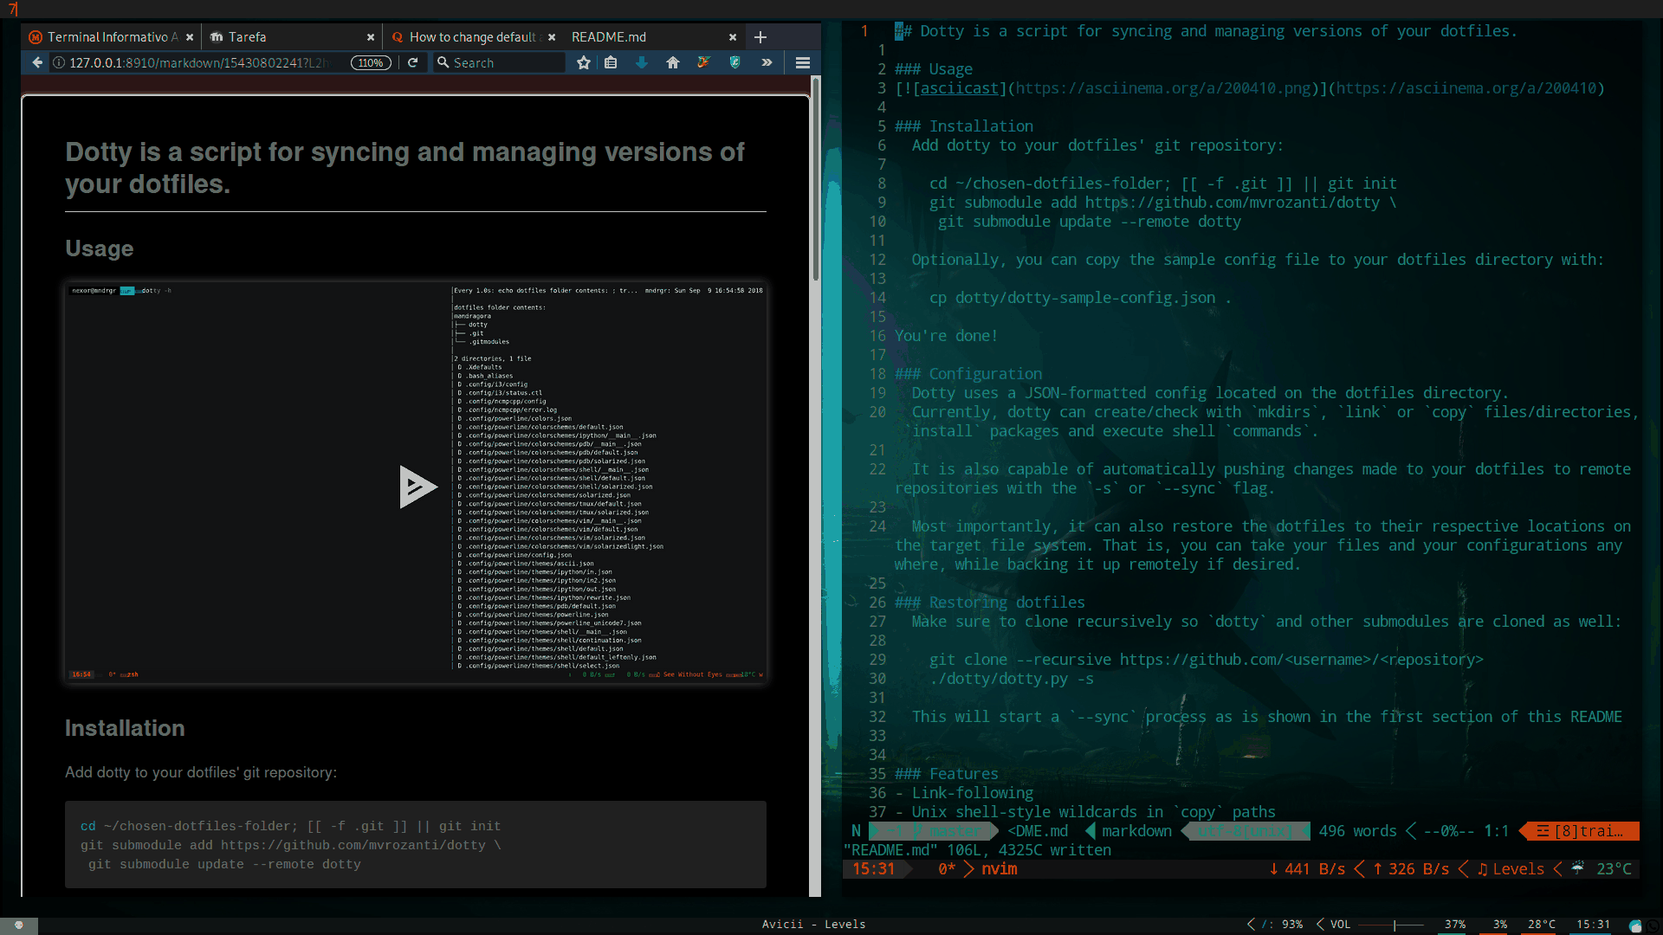Switch to the Tarefa tab
Screen dimensions: 1663x935
[x=248, y=37]
